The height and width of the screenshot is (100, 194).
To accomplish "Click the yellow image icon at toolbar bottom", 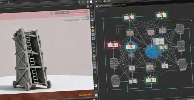I will pos(96,95).
